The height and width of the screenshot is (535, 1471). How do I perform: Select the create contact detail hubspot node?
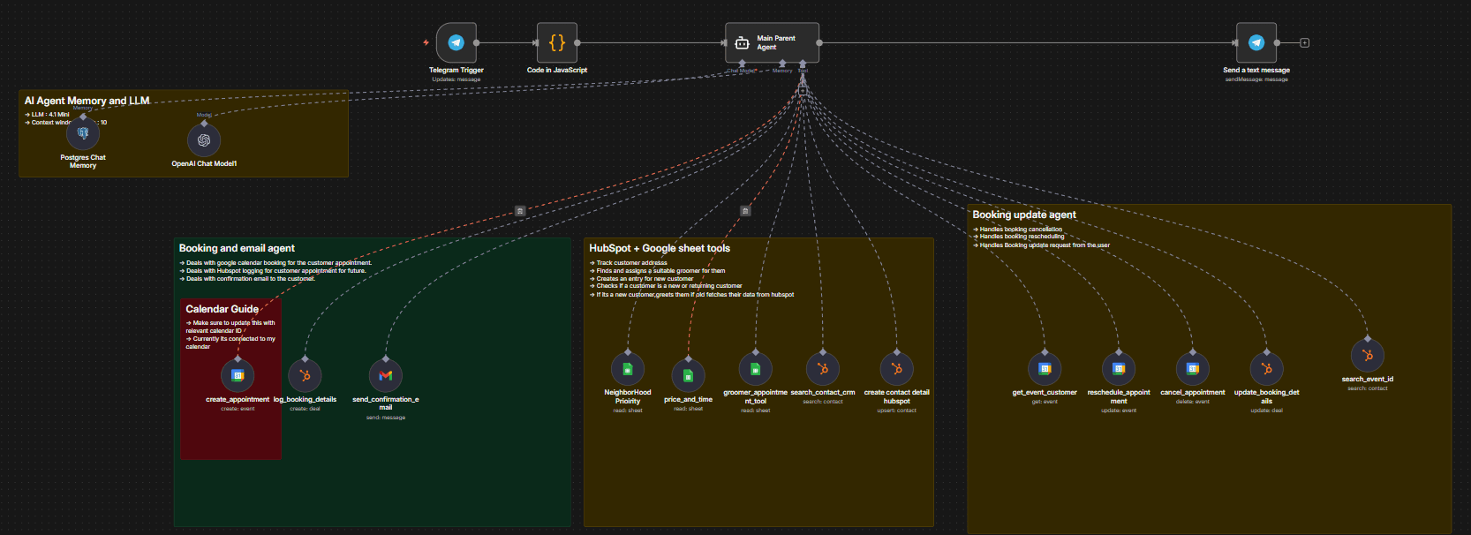(x=897, y=368)
